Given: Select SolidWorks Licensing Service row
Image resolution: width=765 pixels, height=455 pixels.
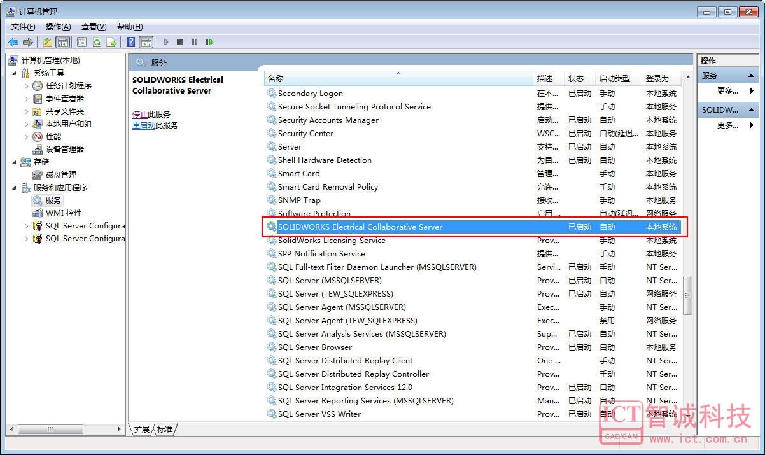Looking at the screenshot, I should pos(472,240).
